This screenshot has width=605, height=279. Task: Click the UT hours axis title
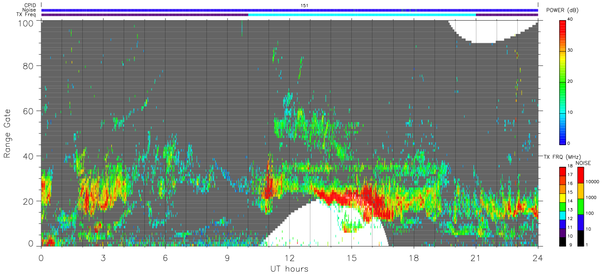[289, 269]
